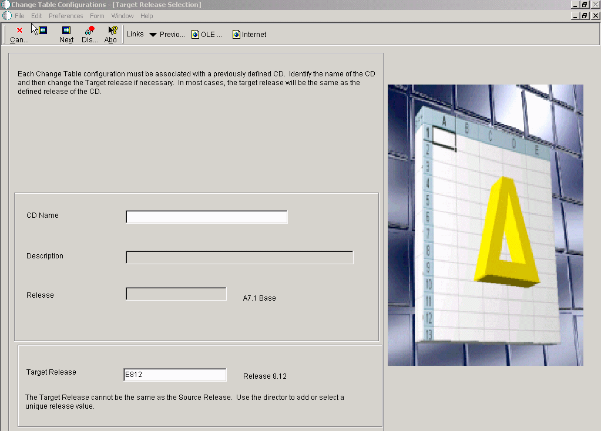Click the Target Release field containing E812
The height and width of the screenshot is (431, 601).
(175, 375)
